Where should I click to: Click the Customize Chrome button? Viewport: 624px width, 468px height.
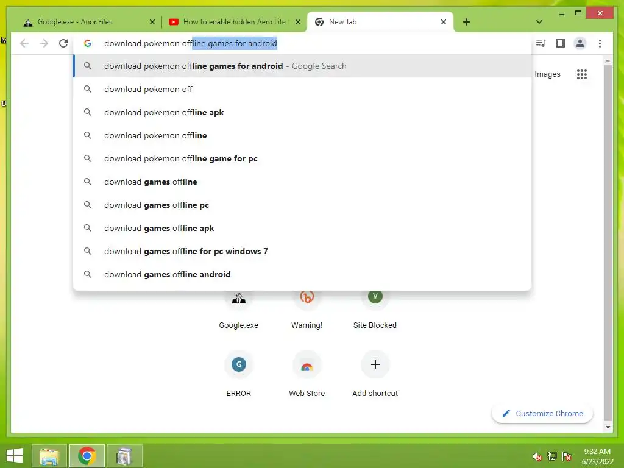click(542, 414)
